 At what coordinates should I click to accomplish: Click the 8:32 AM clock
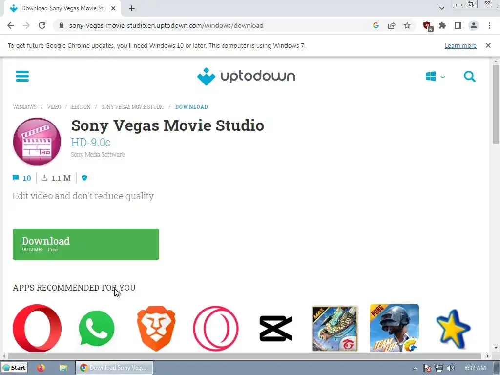[475, 368]
